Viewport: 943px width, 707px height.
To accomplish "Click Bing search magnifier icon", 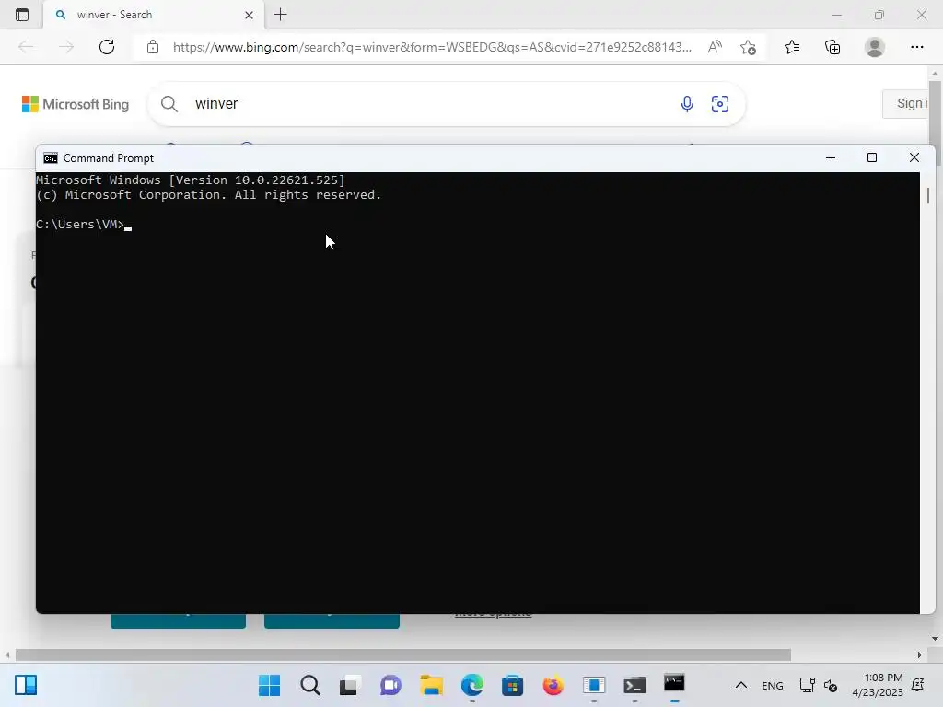I will pos(169,104).
